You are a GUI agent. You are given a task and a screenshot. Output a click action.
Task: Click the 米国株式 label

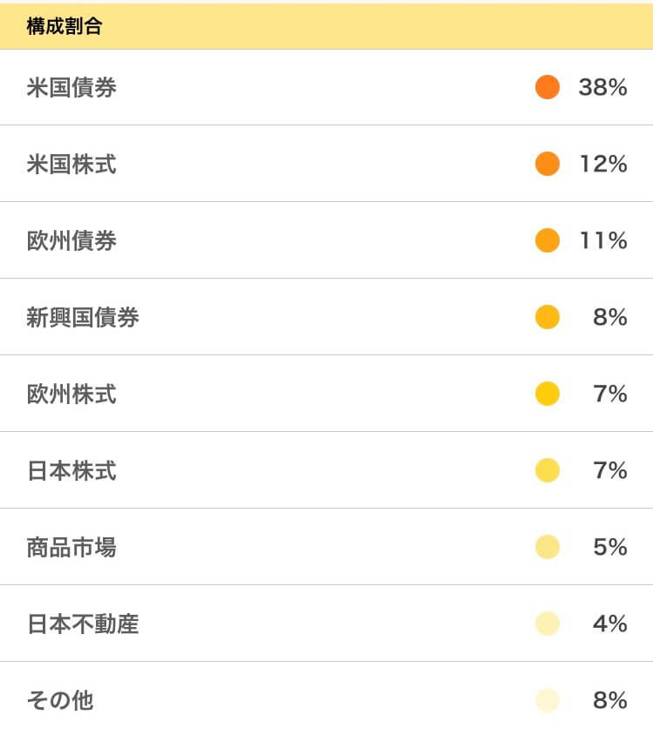point(71,164)
